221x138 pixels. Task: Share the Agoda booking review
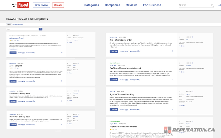[x=182, y=106]
